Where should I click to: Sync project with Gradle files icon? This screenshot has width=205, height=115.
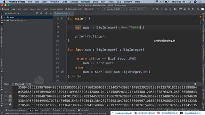[185, 9]
